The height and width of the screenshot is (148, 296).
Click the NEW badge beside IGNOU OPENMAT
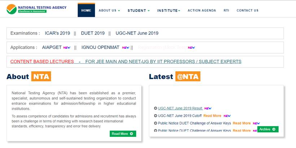(x=126, y=48)
